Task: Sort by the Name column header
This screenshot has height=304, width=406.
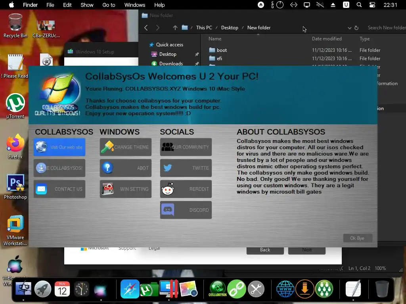Action: tap(215, 39)
